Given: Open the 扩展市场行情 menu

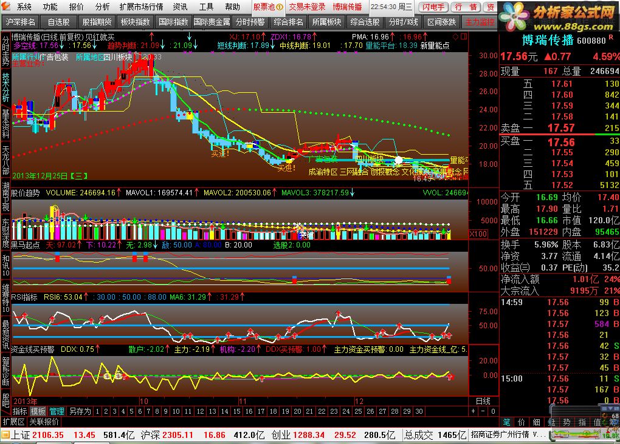Looking at the screenshot, I should pos(141,7).
